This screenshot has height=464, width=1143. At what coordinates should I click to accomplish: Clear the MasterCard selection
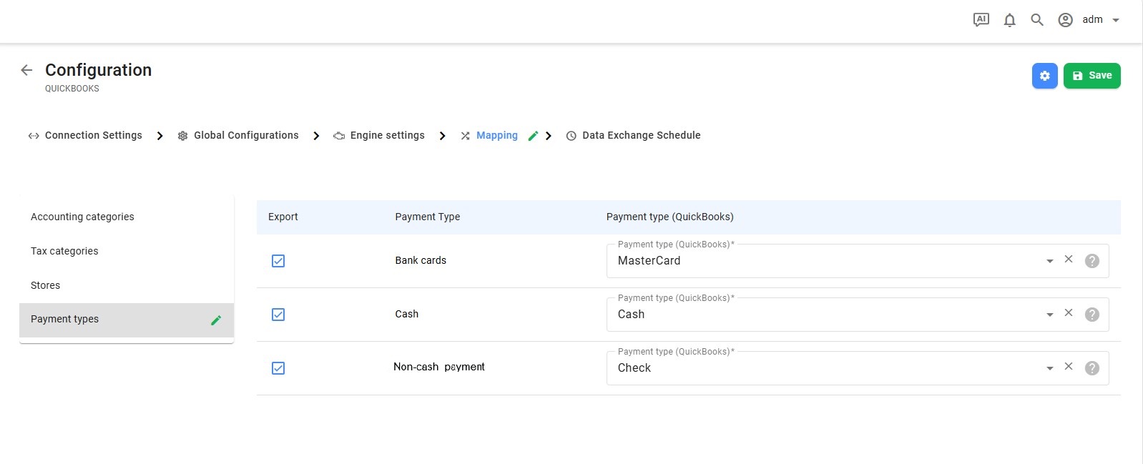[x=1069, y=259]
